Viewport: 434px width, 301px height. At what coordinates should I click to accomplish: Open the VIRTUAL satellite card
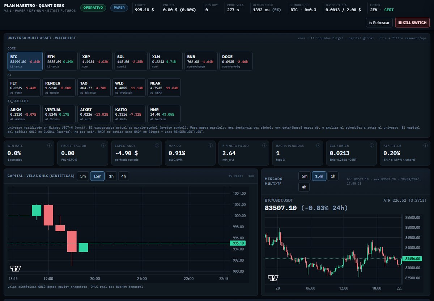click(x=59, y=114)
